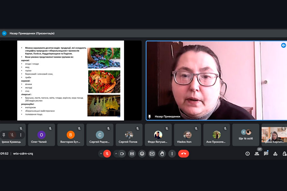Click muted mic icon on Vlados Iton tile
This screenshot has height=191, width=287.
pyautogui.click(x=196, y=129)
